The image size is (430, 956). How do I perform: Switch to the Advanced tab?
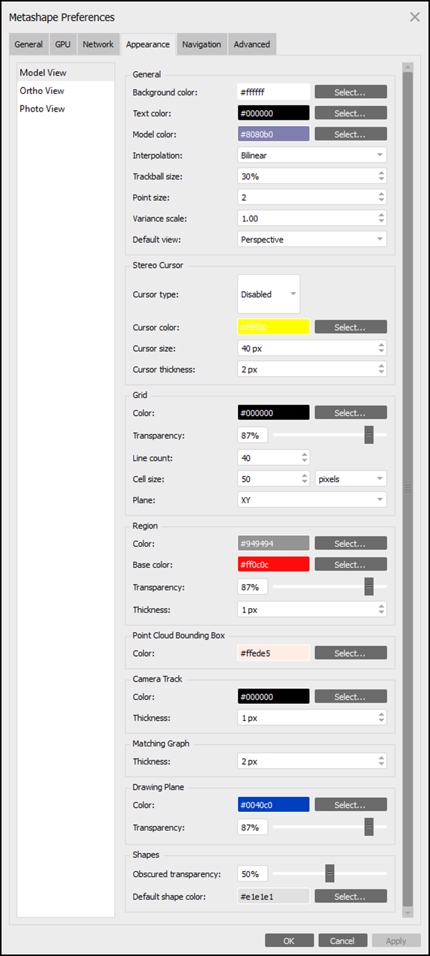tap(252, 44)
